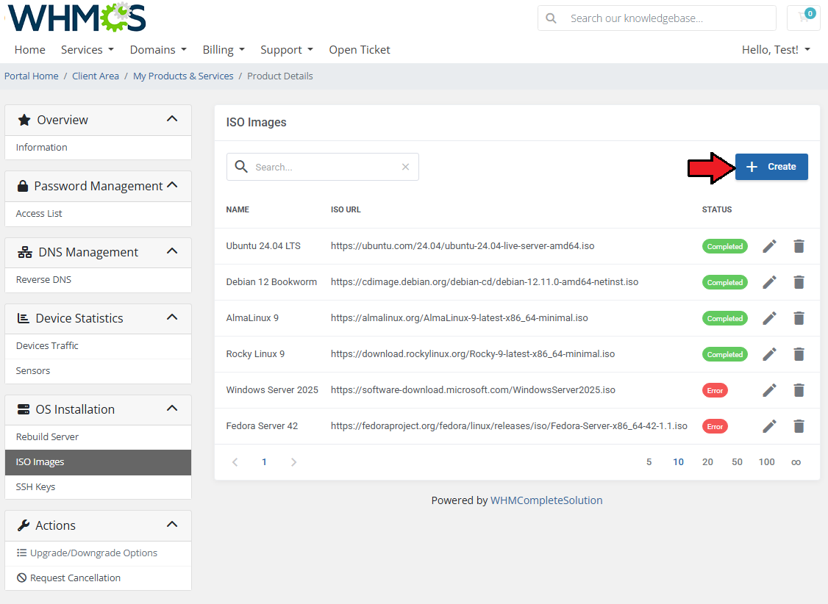
Task: Open the Services dropdown menu
Action: pos(87,49)
